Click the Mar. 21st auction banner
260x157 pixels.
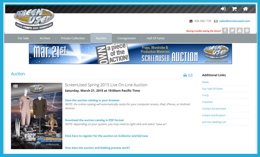(130, 54)
